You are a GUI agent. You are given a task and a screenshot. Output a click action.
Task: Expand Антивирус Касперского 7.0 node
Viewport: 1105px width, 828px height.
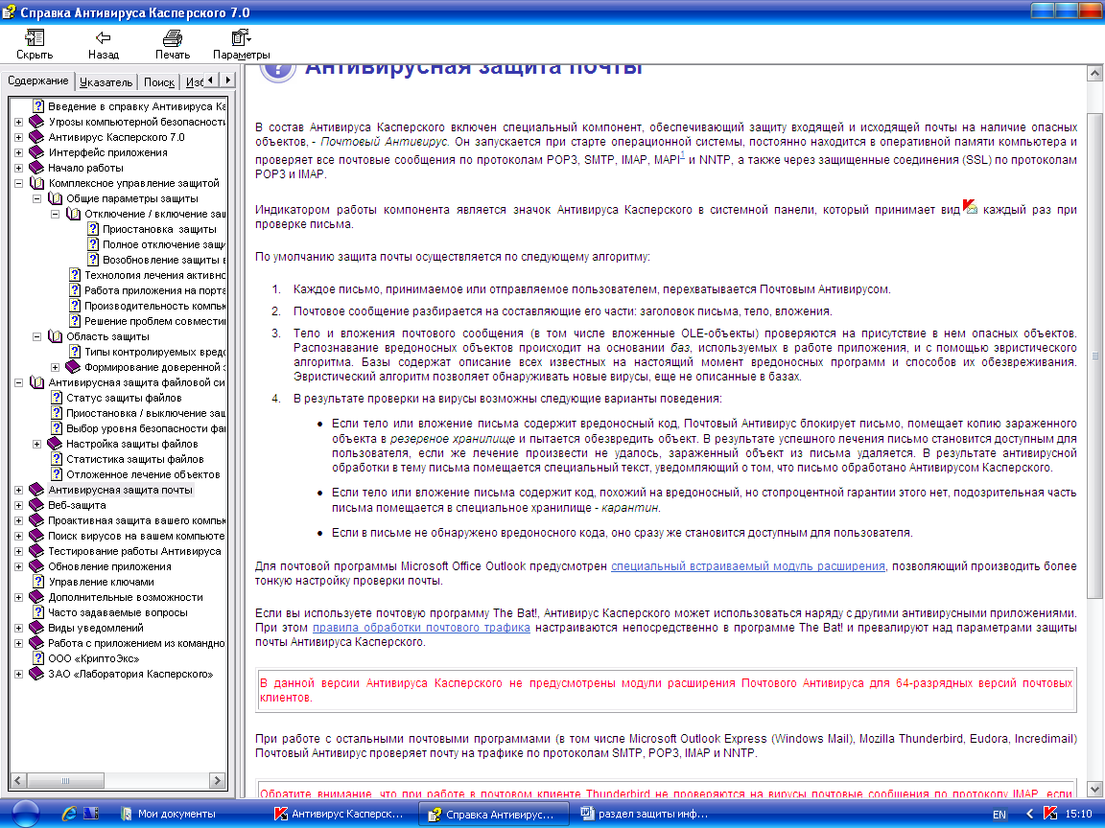point(19,137)
